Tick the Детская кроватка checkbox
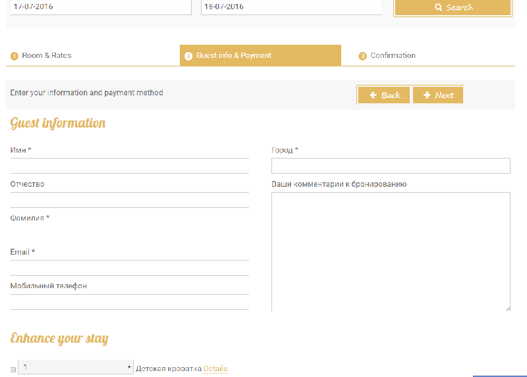527x377 pixels. [13, 370]
